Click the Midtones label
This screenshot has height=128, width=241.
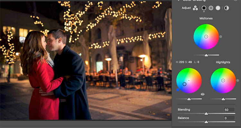click(x=206, y=18)
